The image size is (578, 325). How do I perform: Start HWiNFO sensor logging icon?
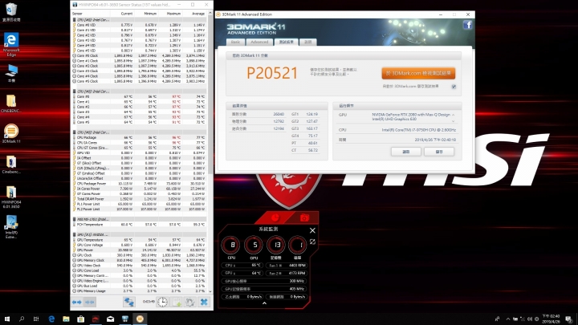click(177, 303)
